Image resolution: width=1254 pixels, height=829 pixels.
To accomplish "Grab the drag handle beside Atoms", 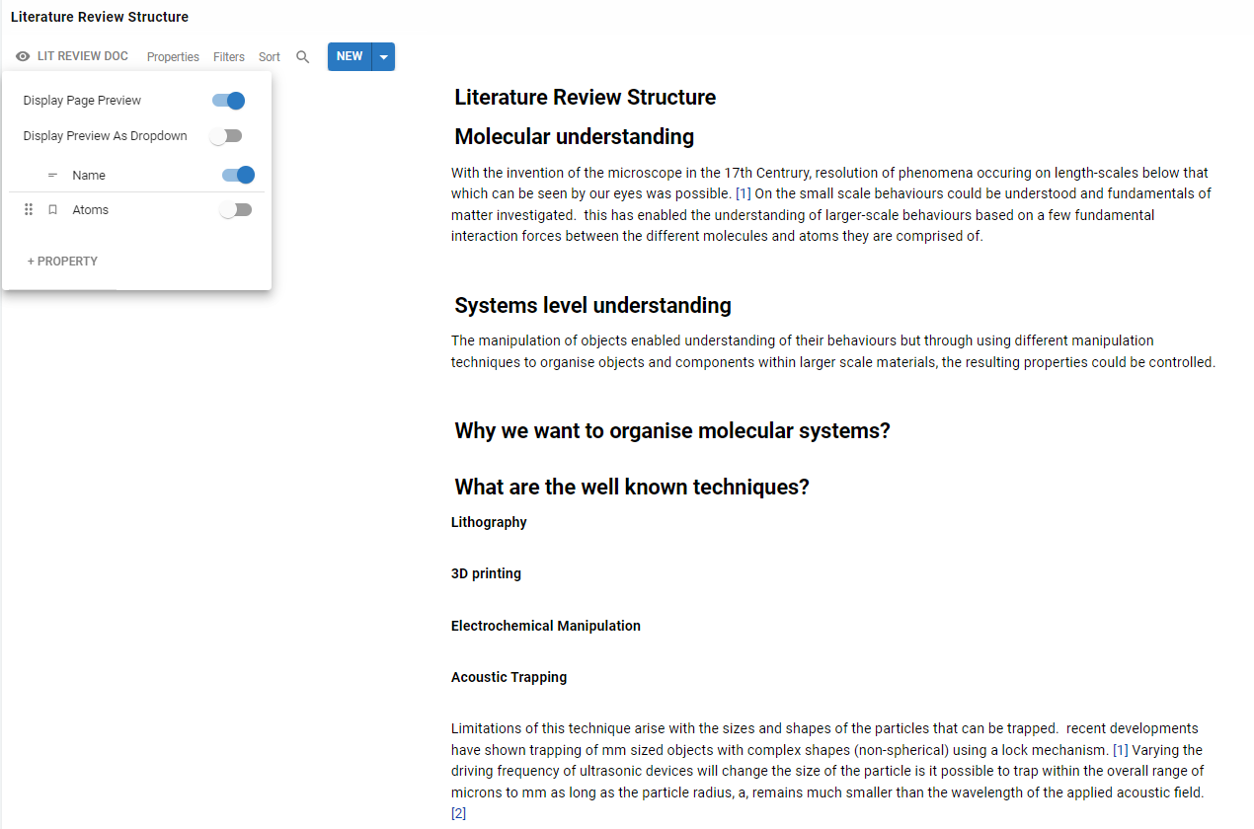I will [29, 210].
